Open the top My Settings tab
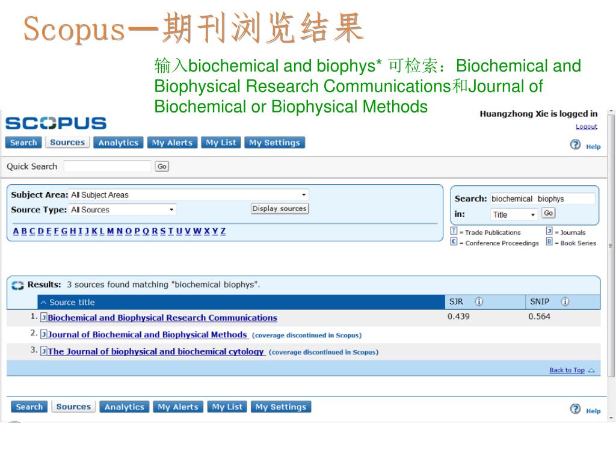The width and height of the screenshot is (616, 462). (274, 143)
